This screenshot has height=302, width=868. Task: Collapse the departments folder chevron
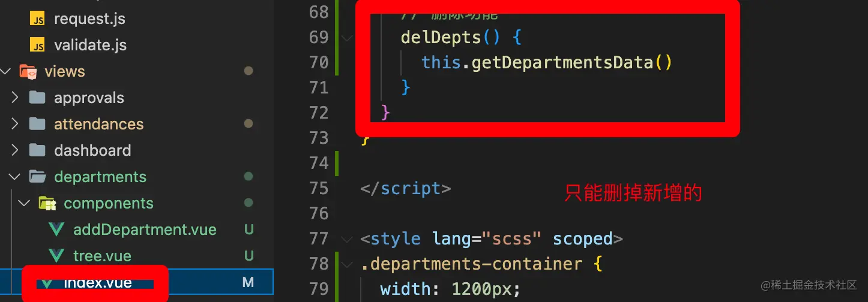pos(16,177)
